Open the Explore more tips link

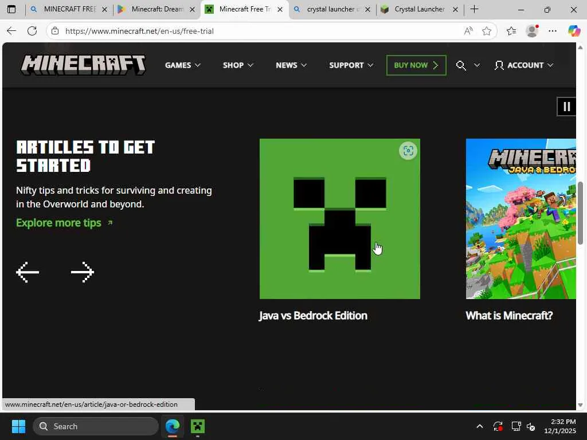(x=64, y=223)
